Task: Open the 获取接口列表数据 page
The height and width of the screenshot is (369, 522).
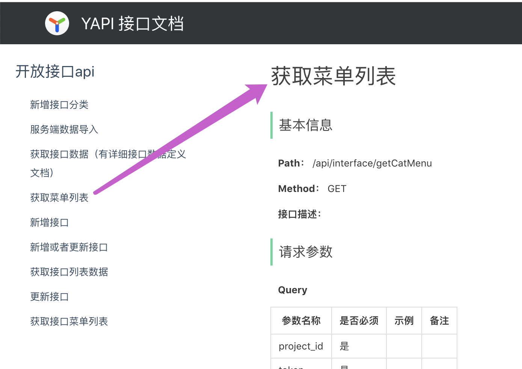Action: coord(69,272)
